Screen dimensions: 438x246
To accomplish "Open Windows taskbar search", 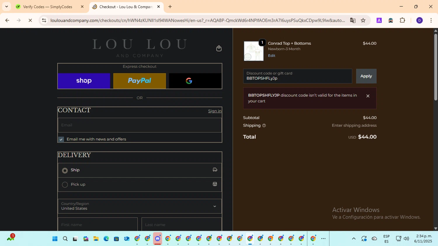I will coord(65,239).
